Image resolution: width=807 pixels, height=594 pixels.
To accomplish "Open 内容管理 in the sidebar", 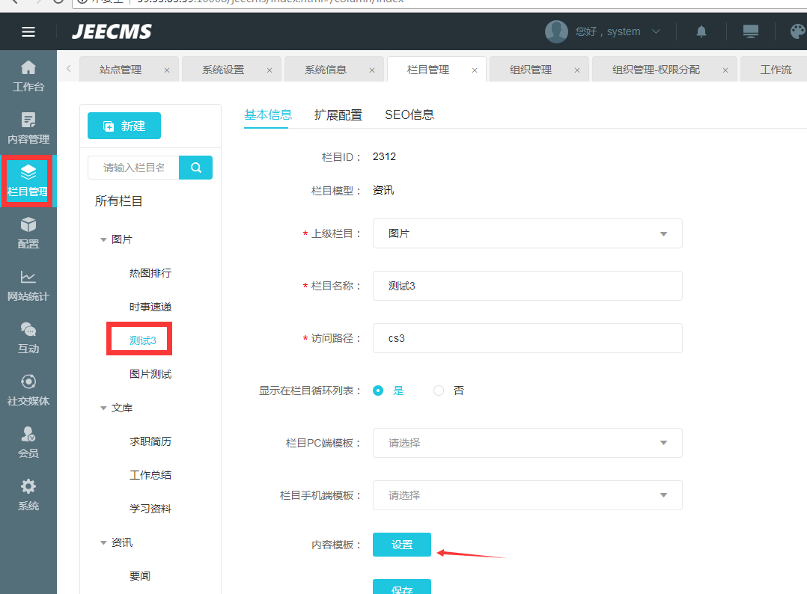I will coord(28,129).
